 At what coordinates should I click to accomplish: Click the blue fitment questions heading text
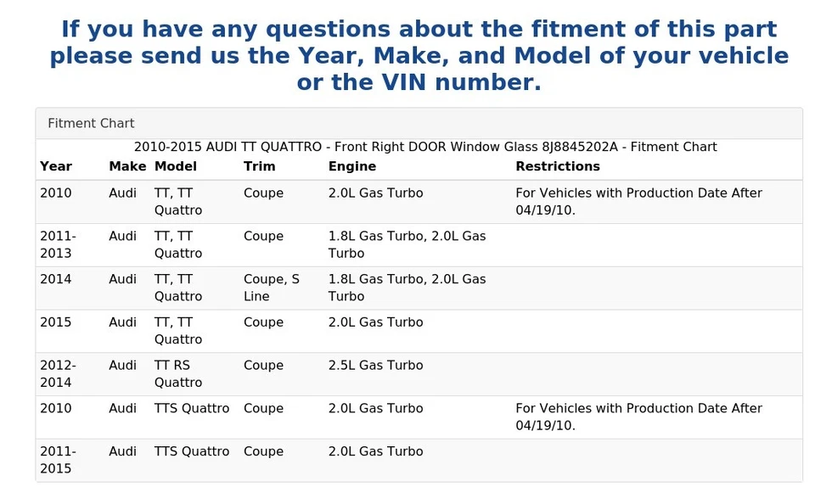419,56
